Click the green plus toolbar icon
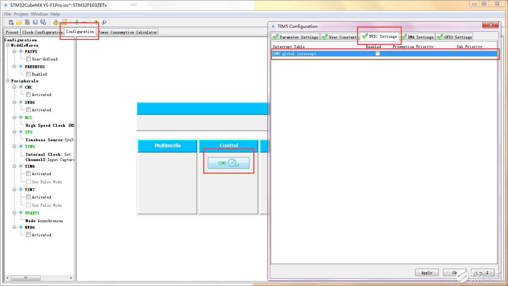 tap(77, 22)
